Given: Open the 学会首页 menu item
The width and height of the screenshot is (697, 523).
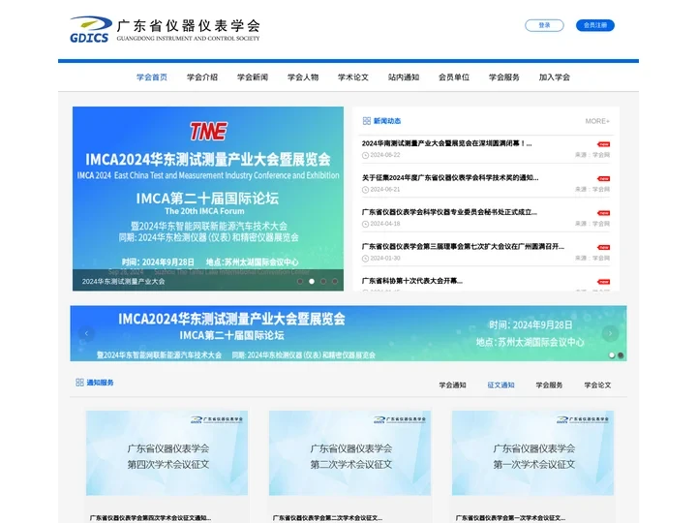Looking at the screenshot, I should [152, 77].
